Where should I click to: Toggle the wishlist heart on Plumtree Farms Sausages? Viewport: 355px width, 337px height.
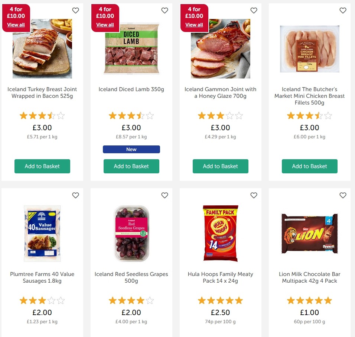click(75, 195)
